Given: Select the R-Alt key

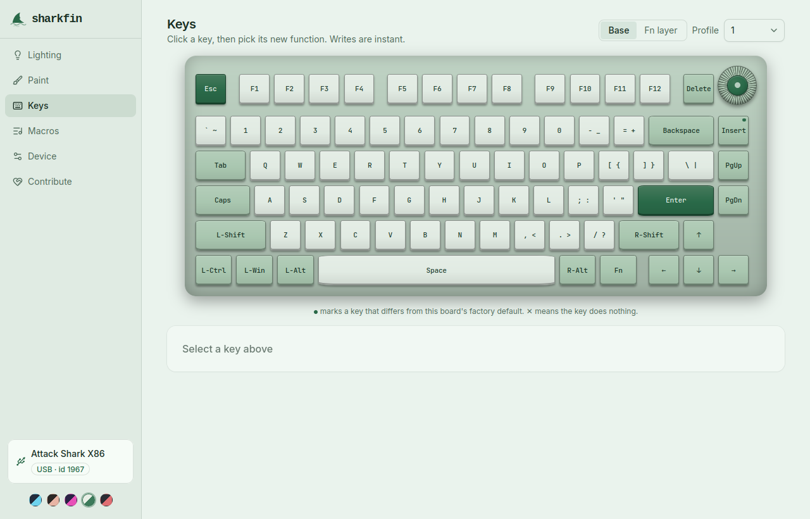Looking at the screenshot, I should (x=577, y=270).
